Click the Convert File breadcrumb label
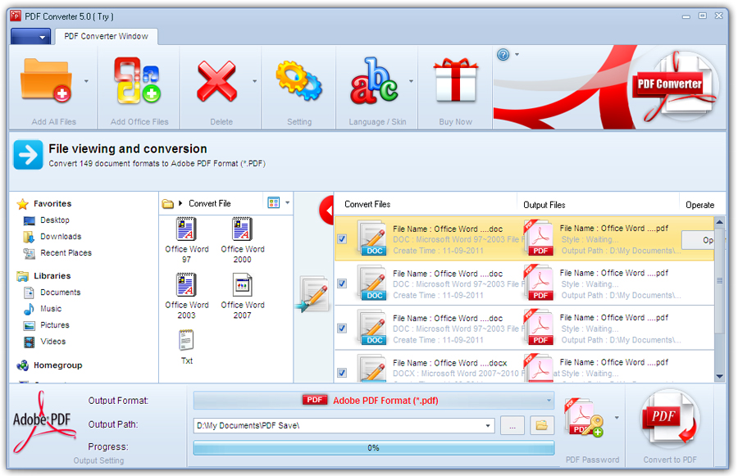This screenshot has height=476, width=738. point(209,204)
